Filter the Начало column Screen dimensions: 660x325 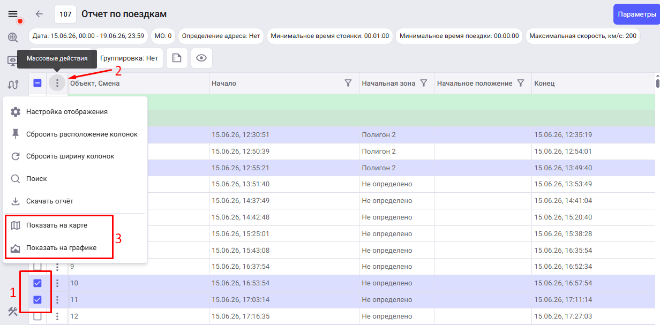pyautogui.click(x=348, y=83)
